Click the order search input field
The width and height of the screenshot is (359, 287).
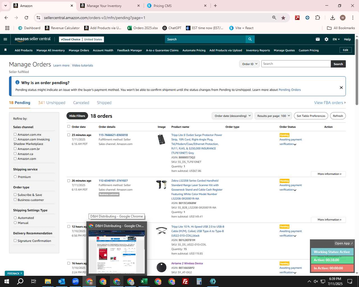click(x=296, y=64)
